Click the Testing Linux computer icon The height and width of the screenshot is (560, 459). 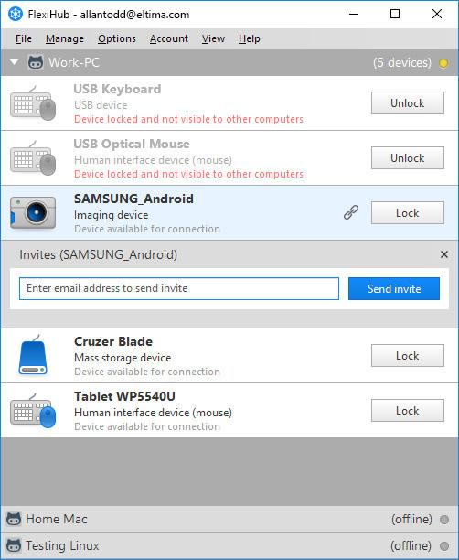pyautogui.click(x=14, y=545)
